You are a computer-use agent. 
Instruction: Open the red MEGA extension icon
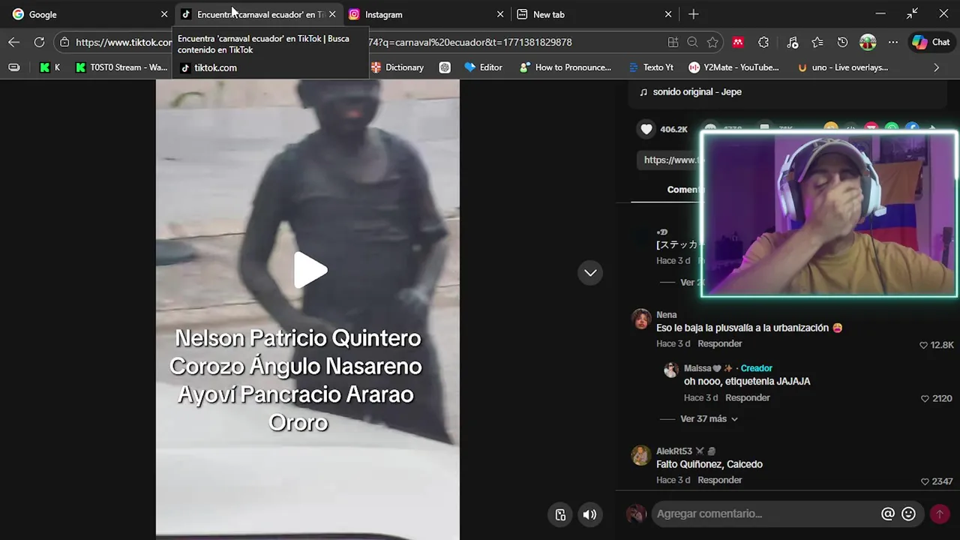tap(738, 42)
